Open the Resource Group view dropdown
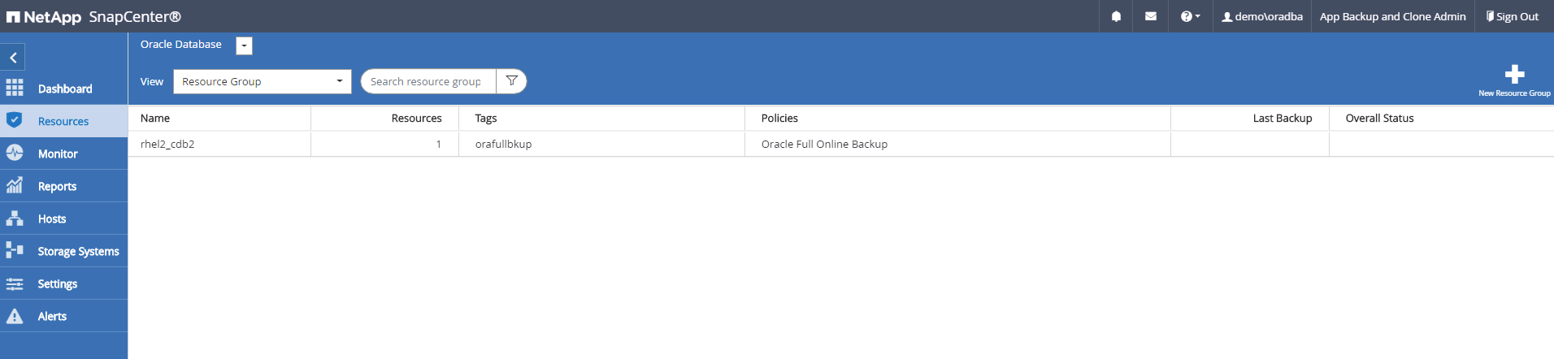The image size is (1554, 359). point(262,81)
